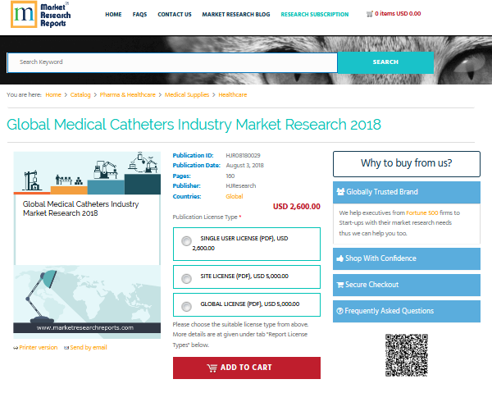The height and width of the screenshot is (393, 492).
Task: Focus the Search Keyword input field
Action: [172, 62]
